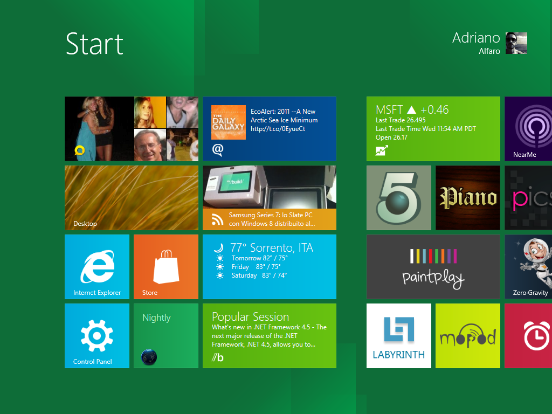
Task: Open the Zero Gravity game tile
Action: click(x=528, y=267)
